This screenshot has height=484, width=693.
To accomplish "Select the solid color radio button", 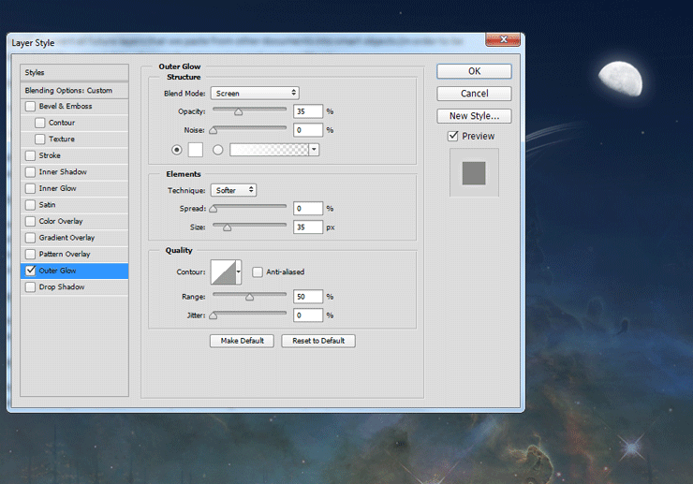I will point(177,149).
